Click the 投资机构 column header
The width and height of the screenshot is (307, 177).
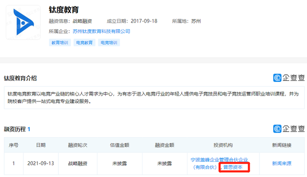pos(223,145)
